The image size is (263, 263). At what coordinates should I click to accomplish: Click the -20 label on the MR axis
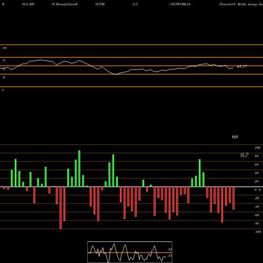coord(257,198)
